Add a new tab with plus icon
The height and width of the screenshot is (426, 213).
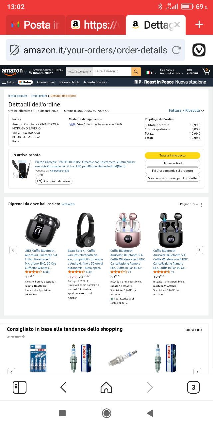(199, 25)
